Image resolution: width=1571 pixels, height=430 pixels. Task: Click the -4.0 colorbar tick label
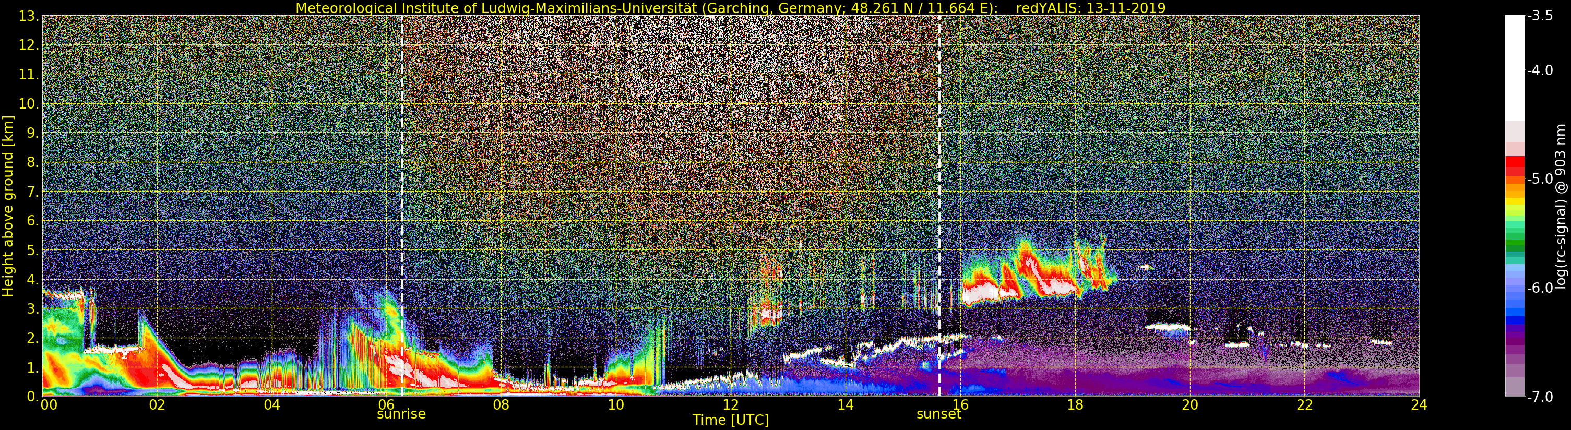[1539, 71]
